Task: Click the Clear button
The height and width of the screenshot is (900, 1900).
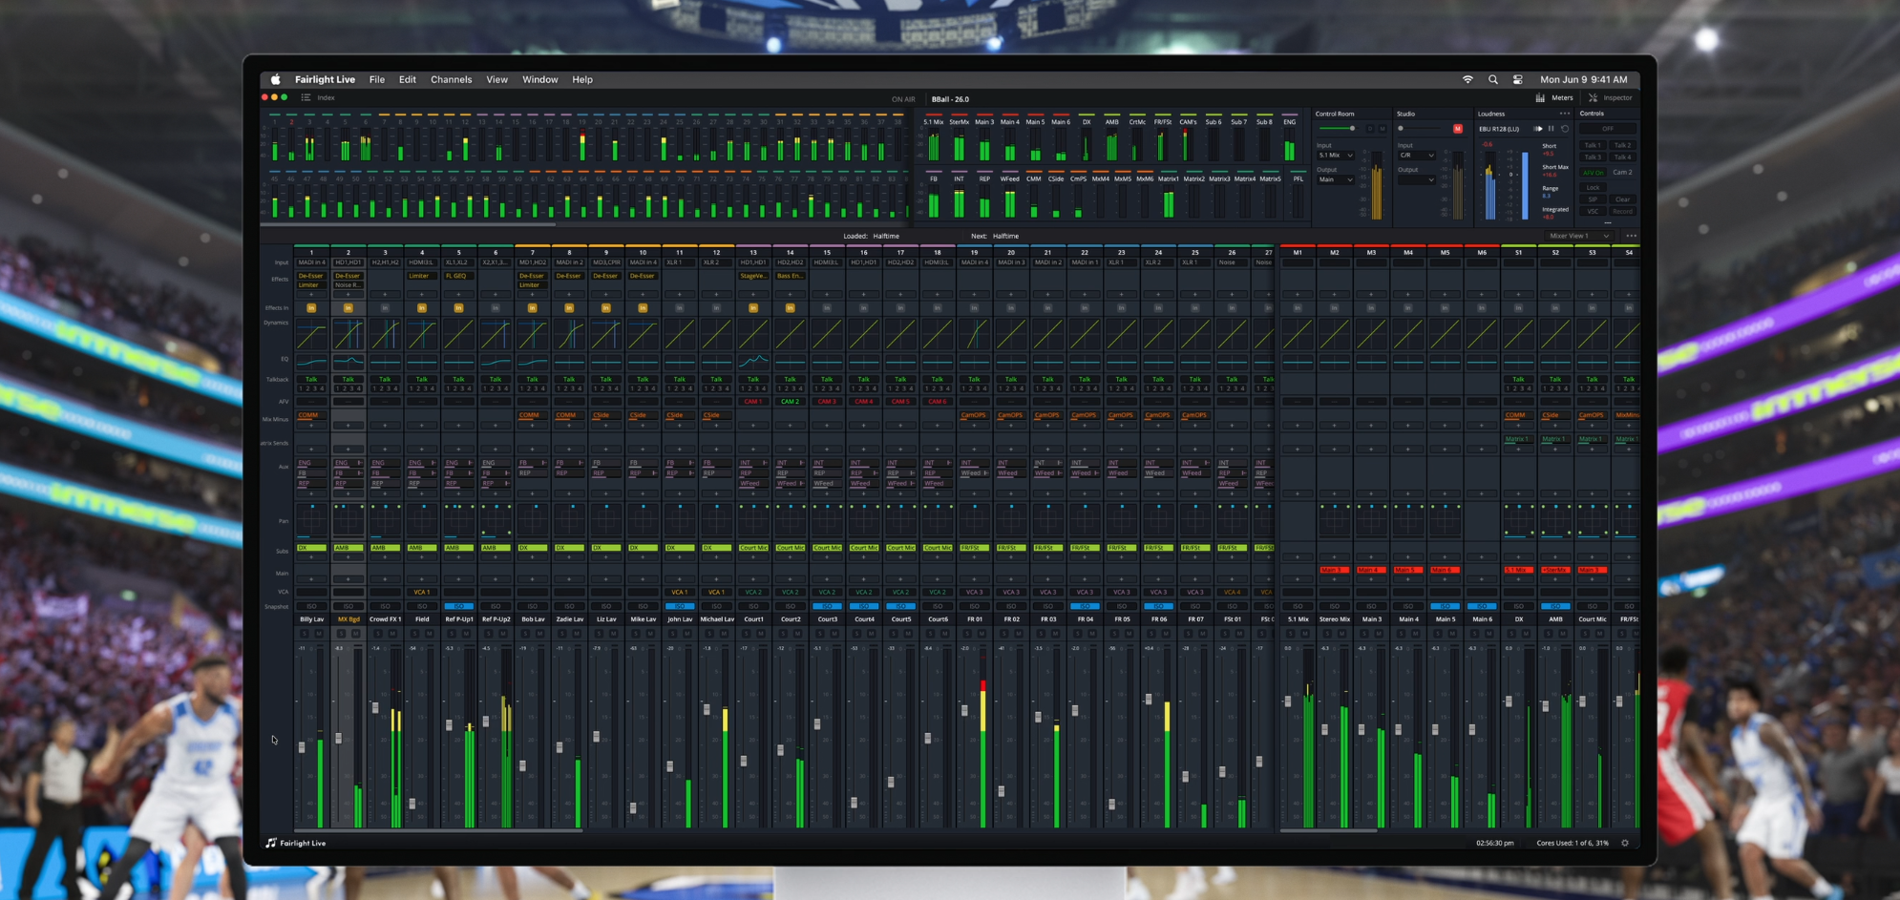Action: coord(1622,199)
